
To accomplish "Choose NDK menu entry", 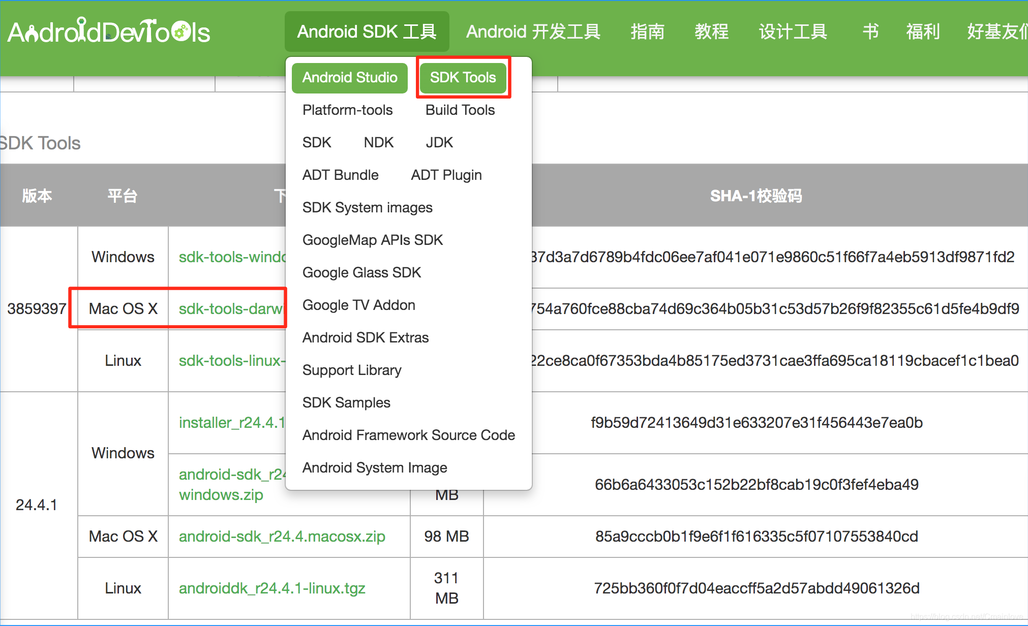I will point(379,143).
